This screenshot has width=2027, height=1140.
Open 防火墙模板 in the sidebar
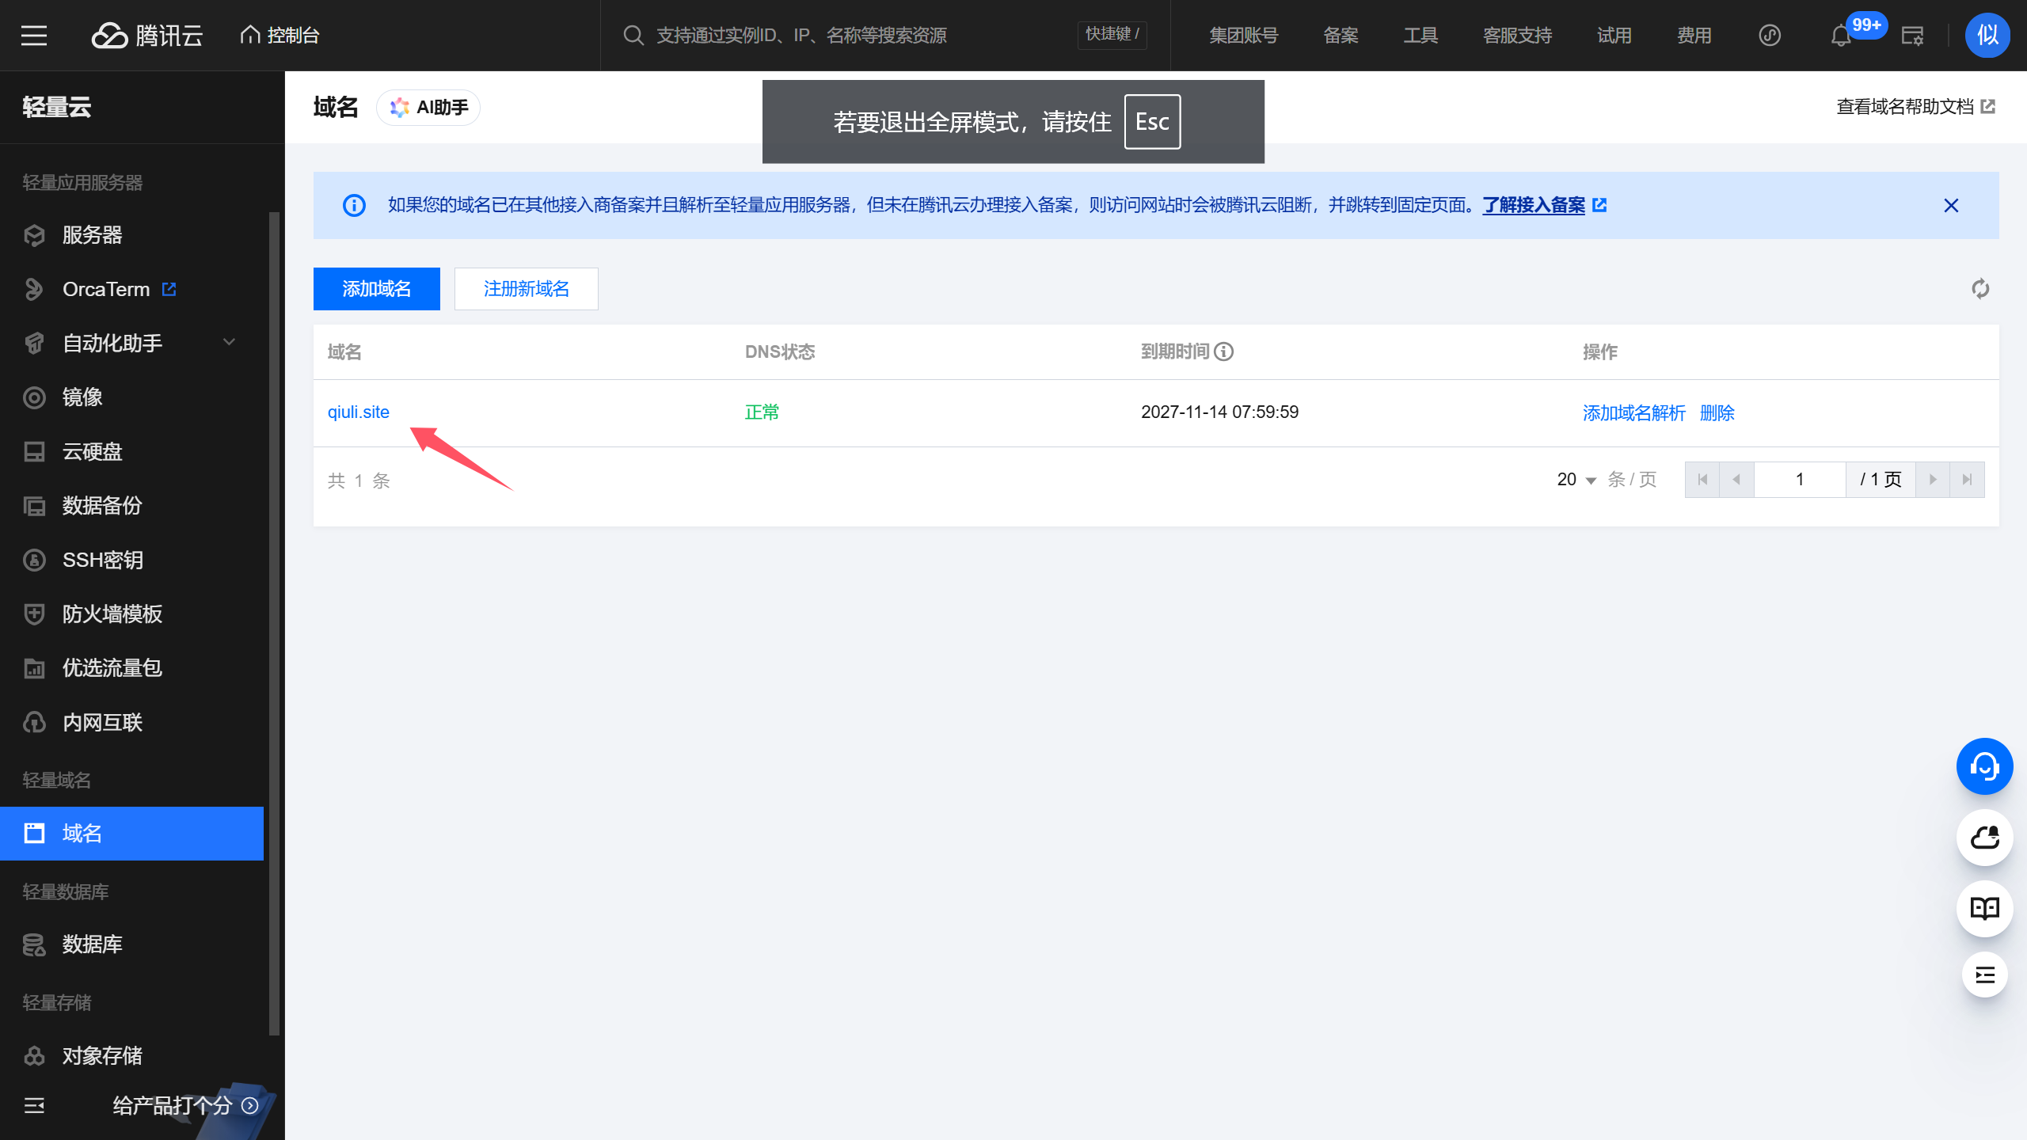112,614
